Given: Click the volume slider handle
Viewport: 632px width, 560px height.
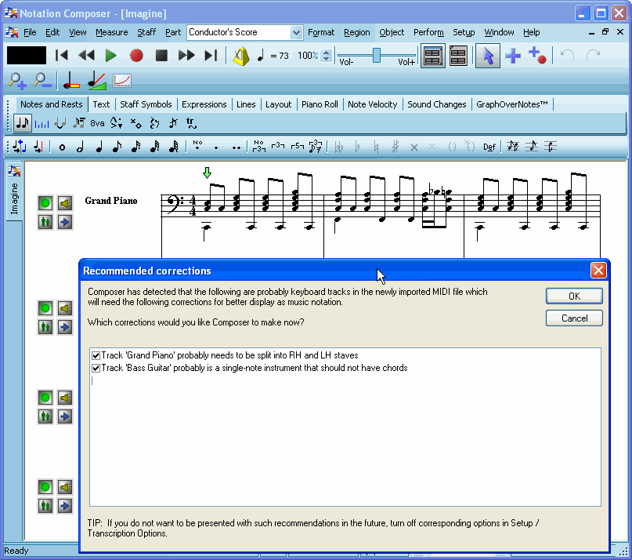Looking at the screenshot, I should [377, 54].
